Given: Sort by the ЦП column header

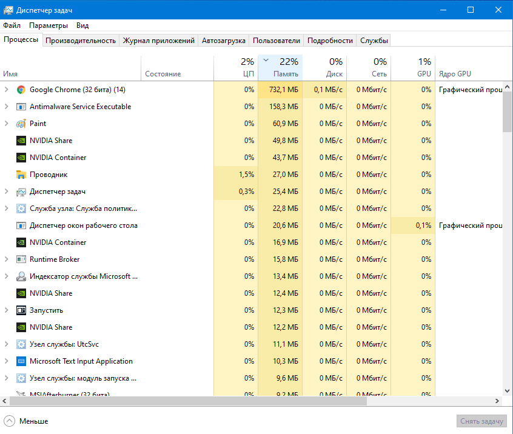Looking at the screenshot, I should pos(236,68).
